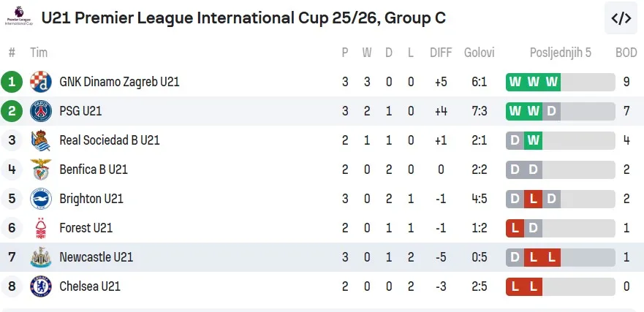Click the Nottingham Forest club crest
This screenshot has height=312, width=644.
tap(41, 228)
